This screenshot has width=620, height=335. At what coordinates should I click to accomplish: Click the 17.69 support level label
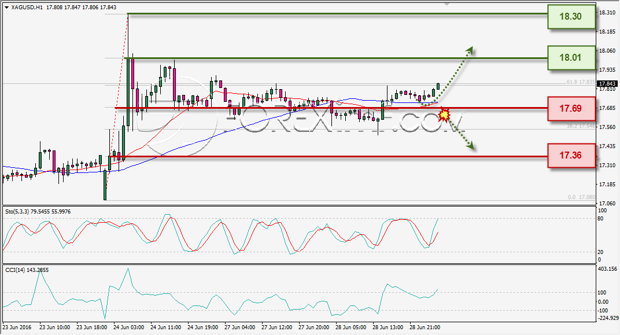[571, 108]
